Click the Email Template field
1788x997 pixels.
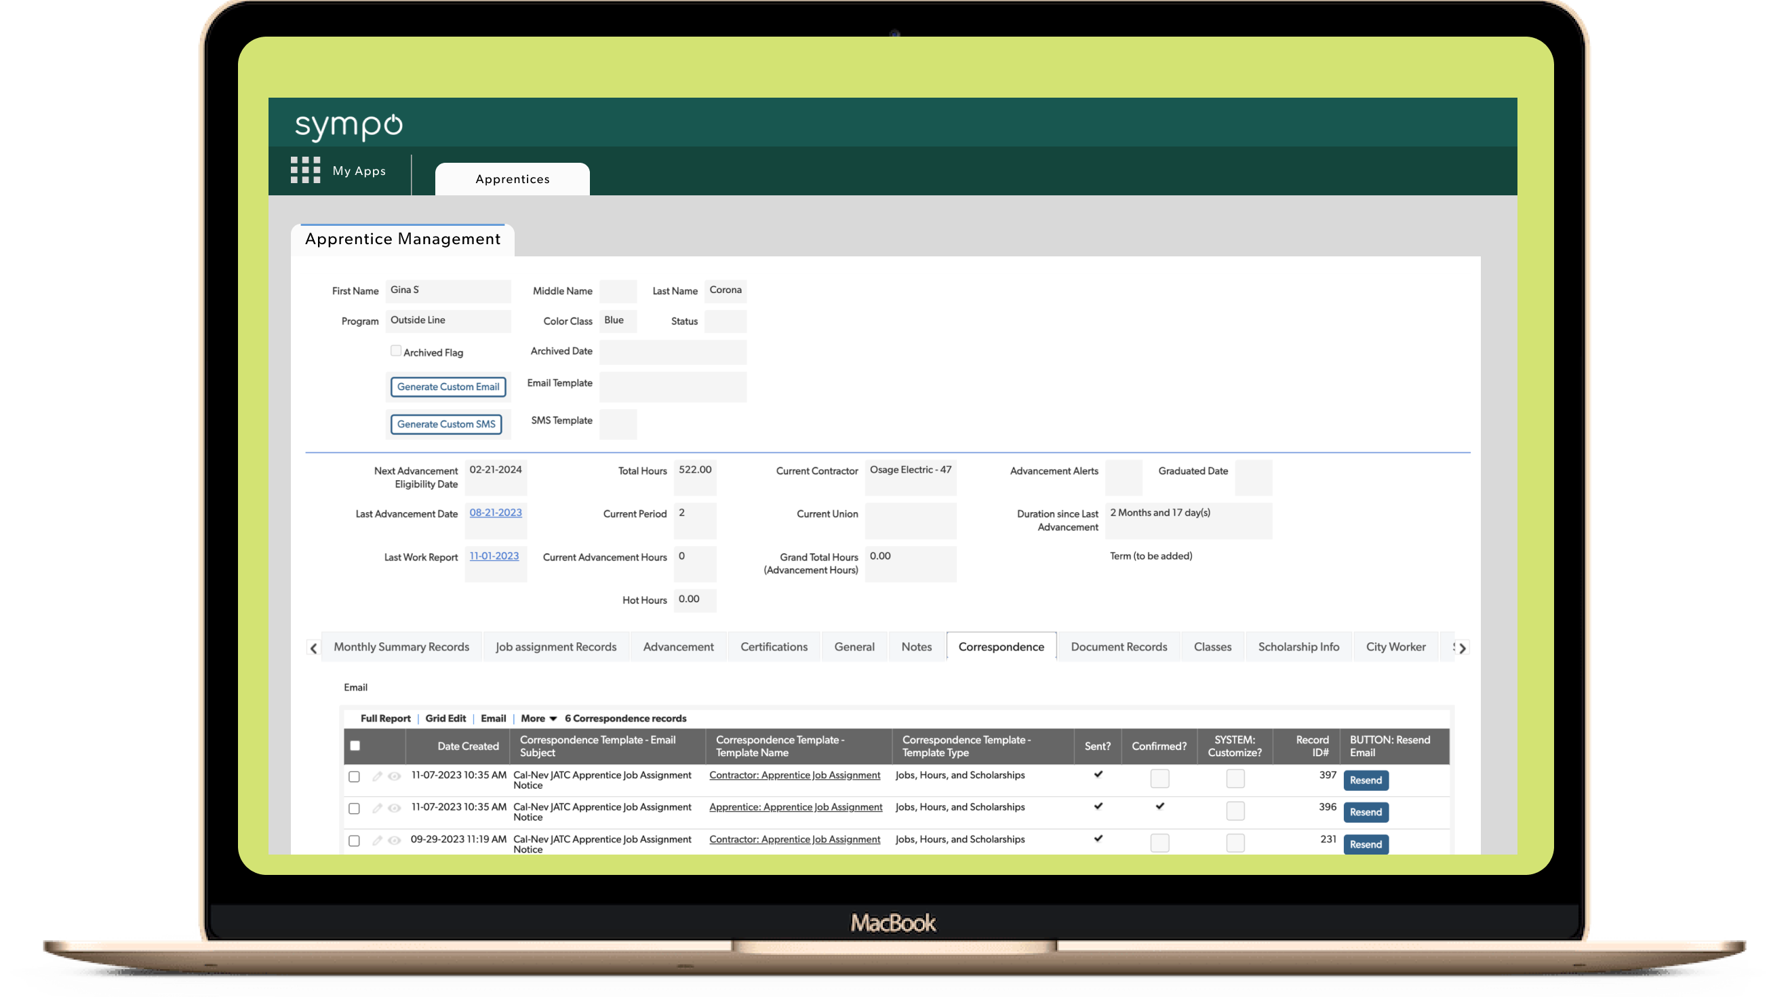673,387
